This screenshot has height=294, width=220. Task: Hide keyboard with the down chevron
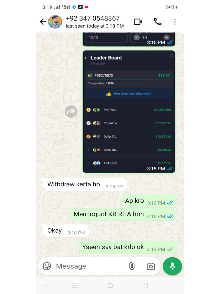[46, 286]
